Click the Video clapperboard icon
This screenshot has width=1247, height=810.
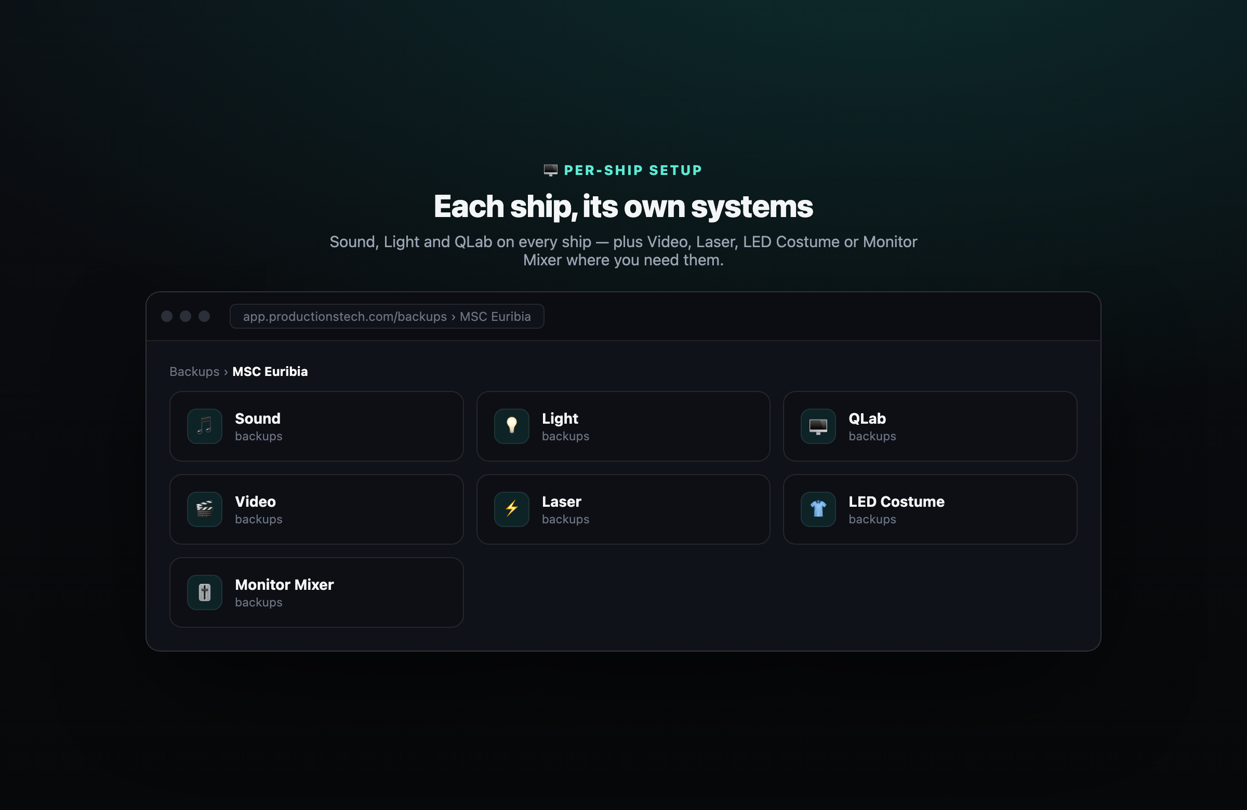pyautogui.click(x=204, y=509)
